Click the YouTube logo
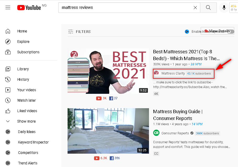The image size is (238, 167). point(29,8)
